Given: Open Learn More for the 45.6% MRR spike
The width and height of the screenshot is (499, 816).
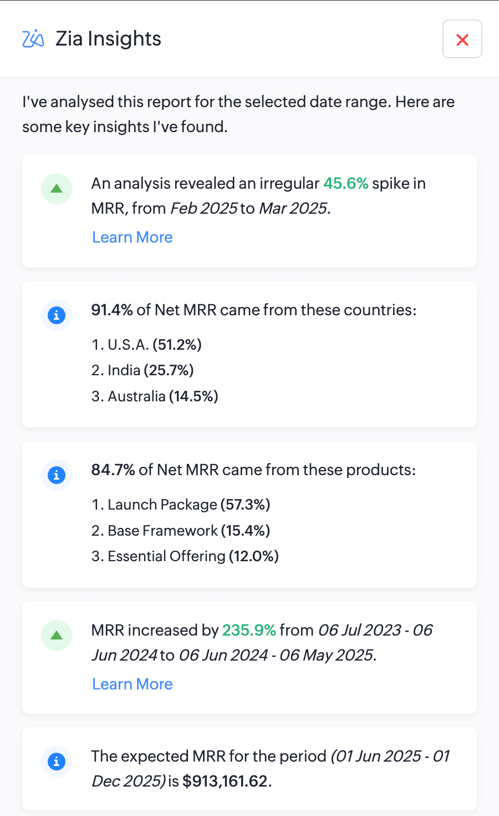Looking at the screenshot, I should click(132, 237).
